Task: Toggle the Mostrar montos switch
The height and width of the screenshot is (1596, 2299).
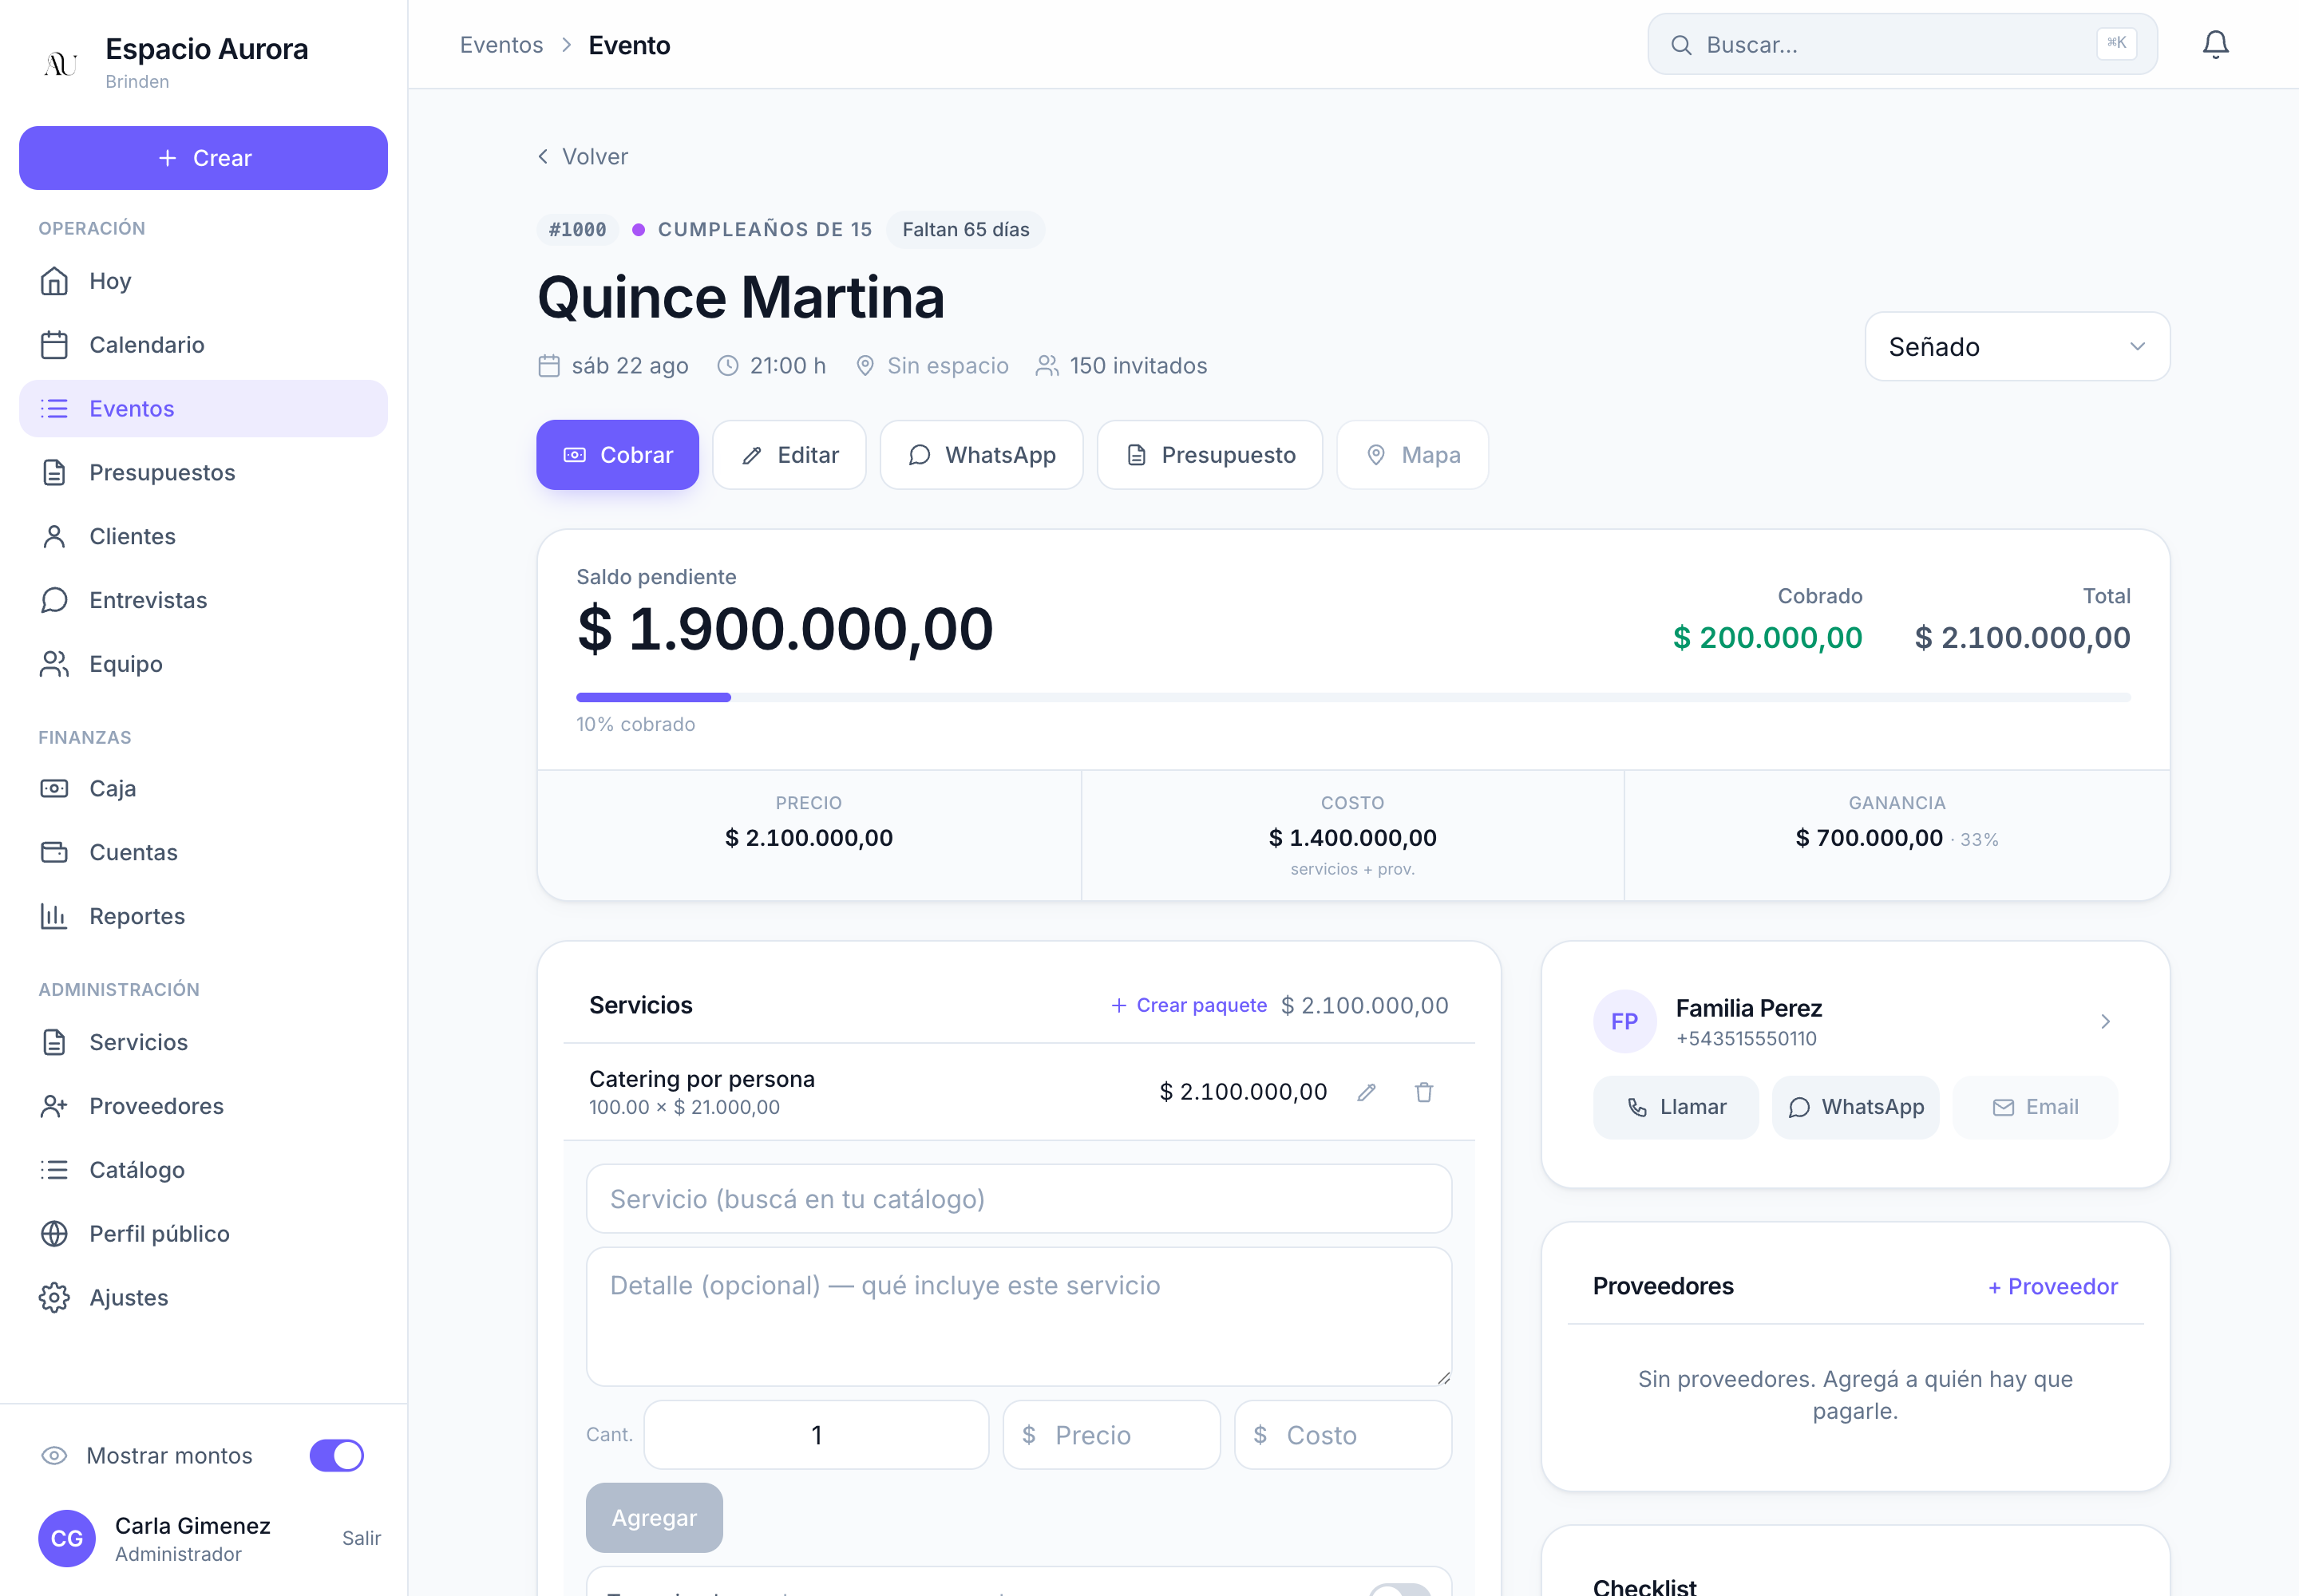Action: [336, 1455]
